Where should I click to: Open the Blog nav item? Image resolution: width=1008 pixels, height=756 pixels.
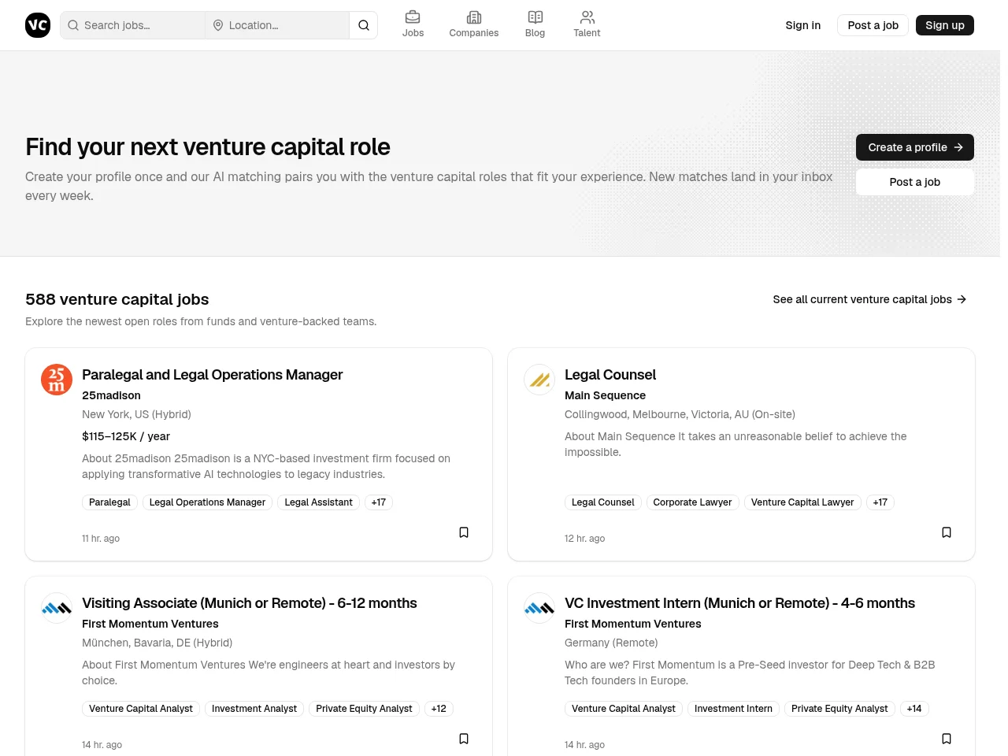(535, 24)
